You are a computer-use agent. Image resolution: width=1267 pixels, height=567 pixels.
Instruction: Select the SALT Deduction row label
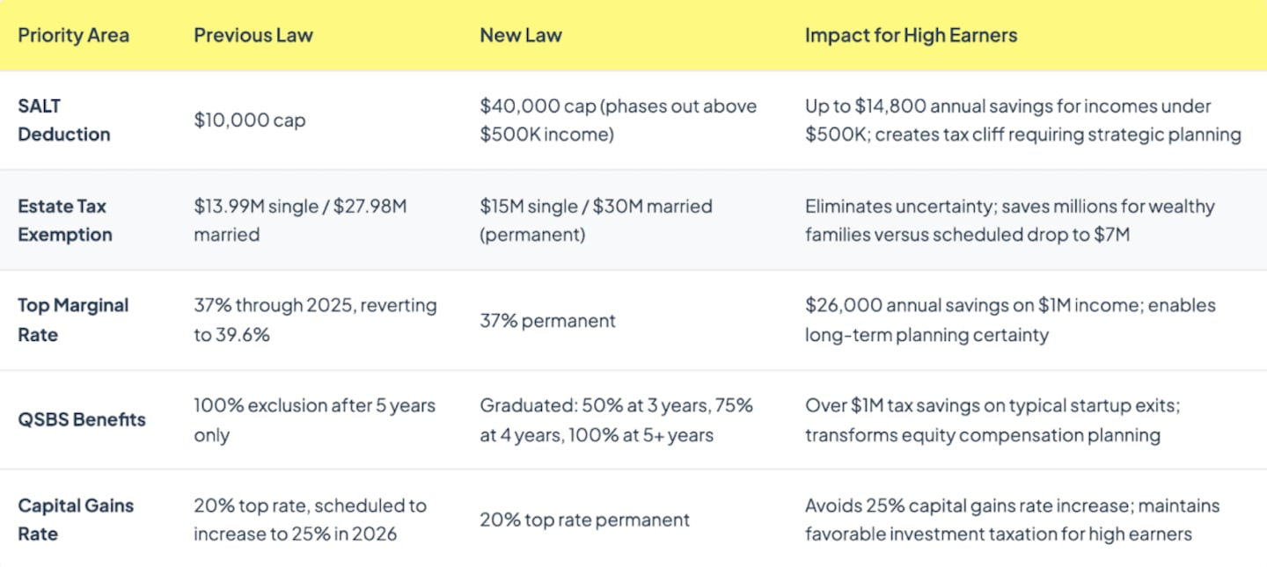click(x=64, y=120)
